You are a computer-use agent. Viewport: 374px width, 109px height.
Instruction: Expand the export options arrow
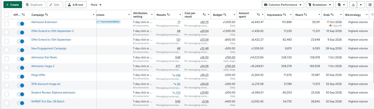click(x=361, y=5)
